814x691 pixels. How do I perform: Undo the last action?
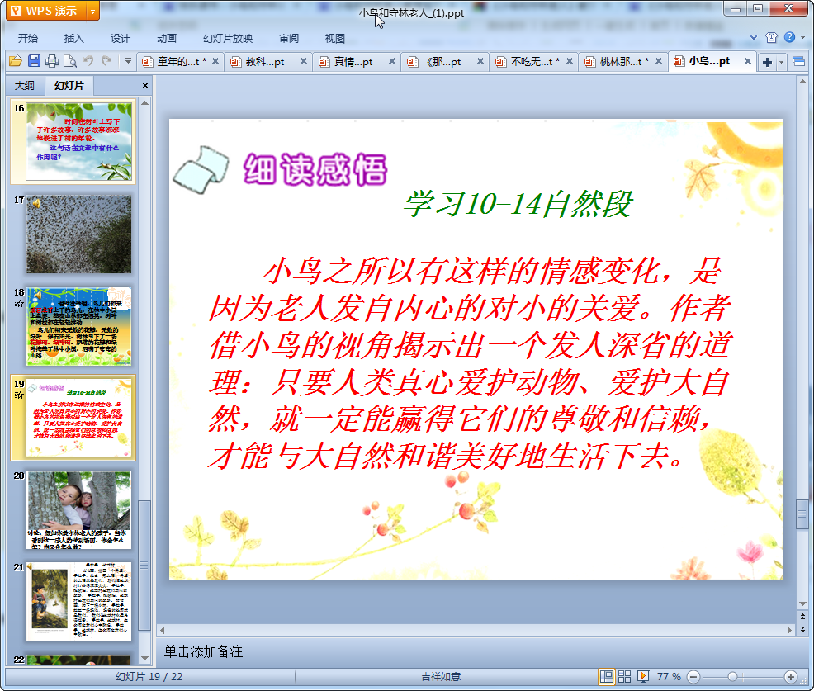(89, 61)
